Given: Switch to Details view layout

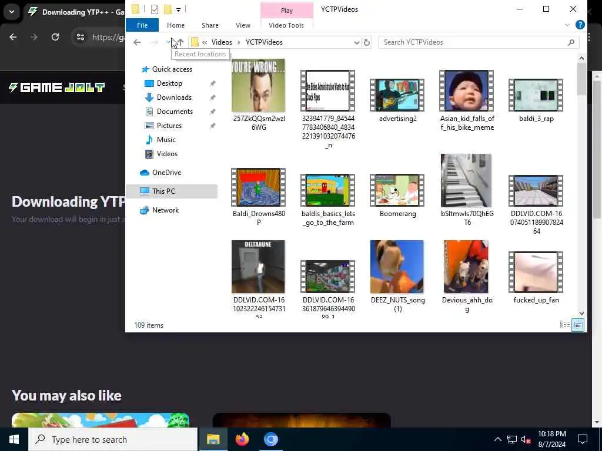Looking at the screenshot, I should click(x=565, y=325).
